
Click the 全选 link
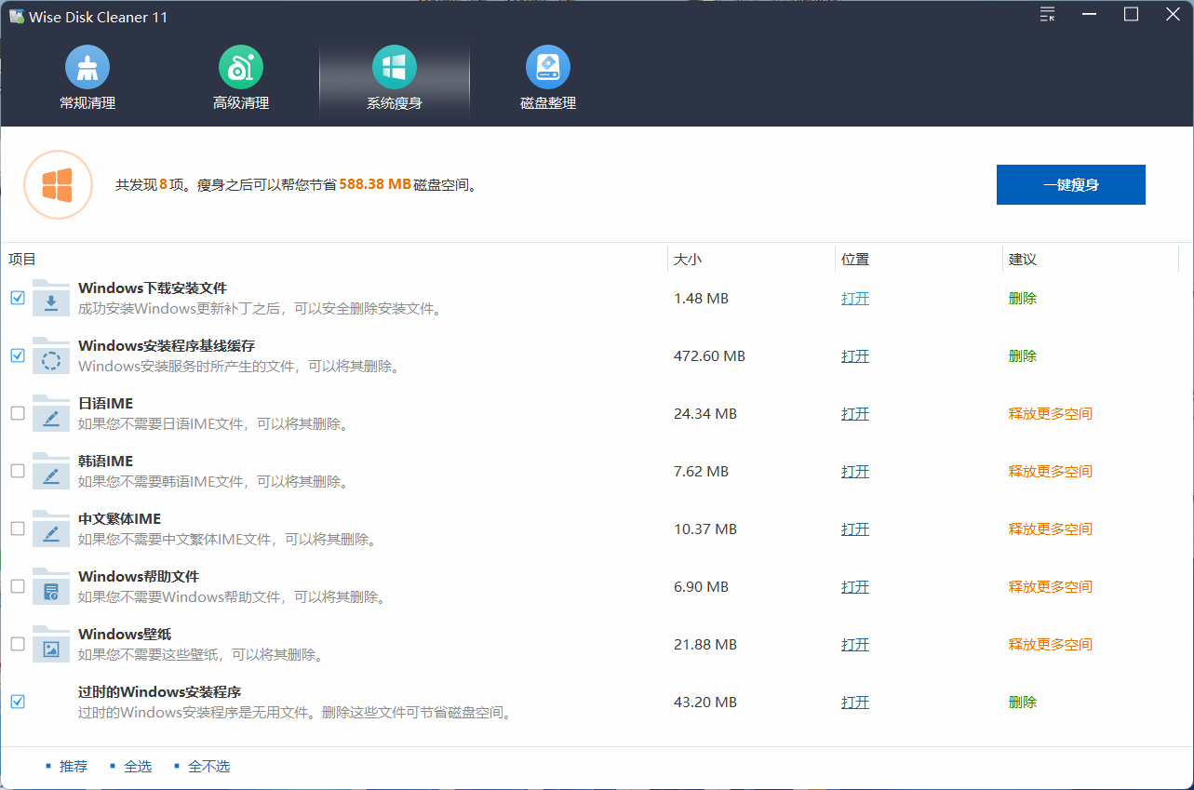click(138, 767)
